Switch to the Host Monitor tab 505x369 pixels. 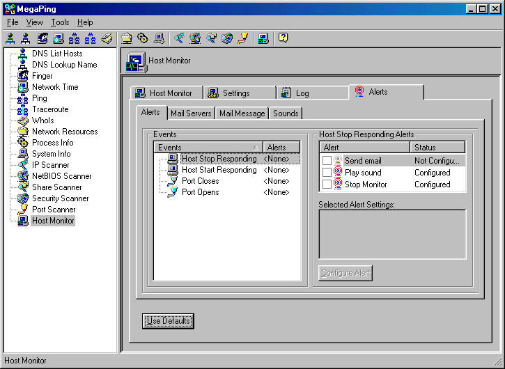(166, 93)
